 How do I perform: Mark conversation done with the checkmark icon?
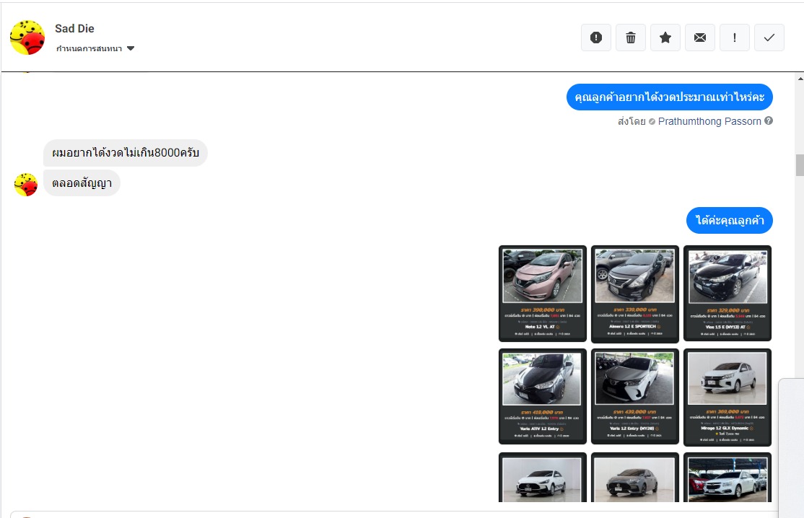point(769,38)
